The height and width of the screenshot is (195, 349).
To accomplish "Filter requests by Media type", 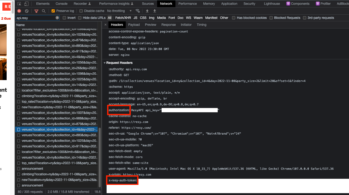I will point(161,18).
